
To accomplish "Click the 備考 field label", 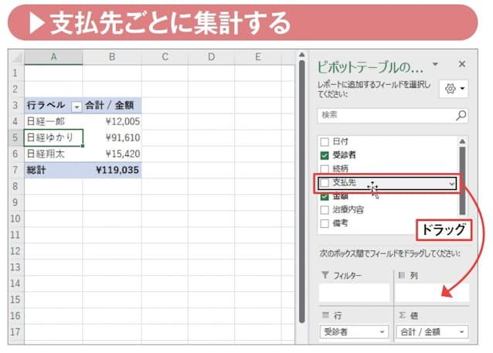I will click(x=340, y=223).
